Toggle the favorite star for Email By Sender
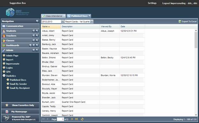 pyautogui.click(x=8, y=84)
